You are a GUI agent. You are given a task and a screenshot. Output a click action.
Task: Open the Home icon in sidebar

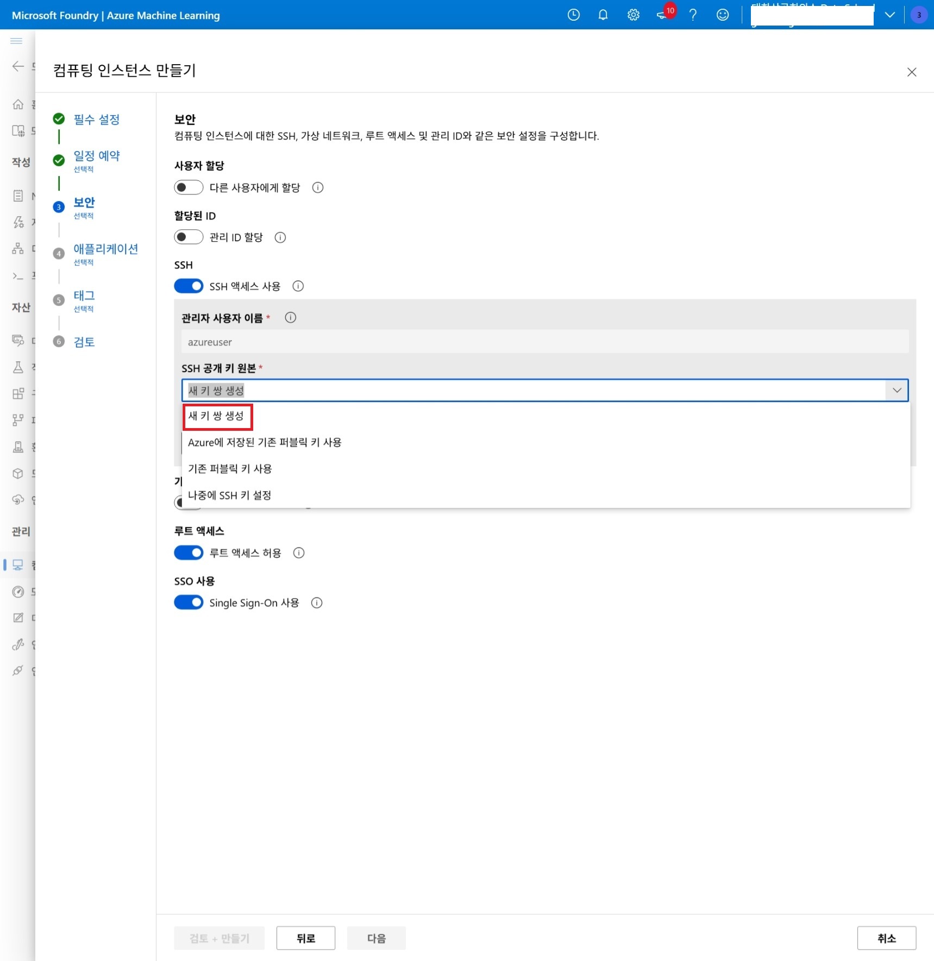coord(18,104)
